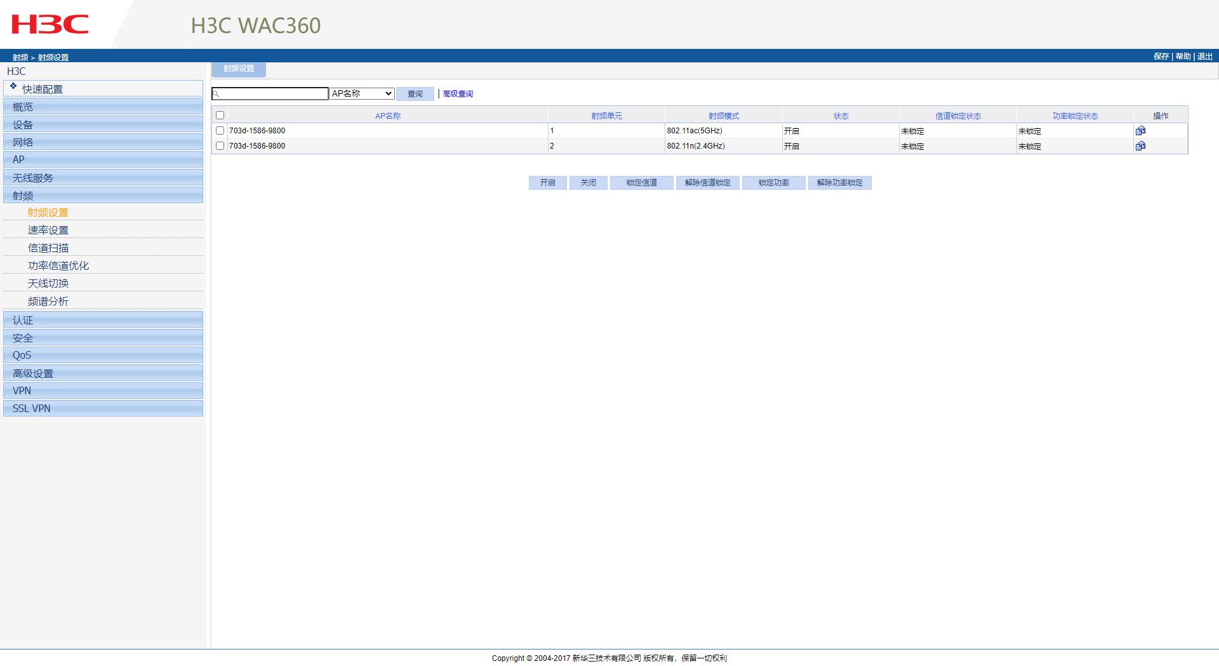This screenshot has height=666, width=1219.
Task: Expand the SSL VPN sidebar menu
Action: click(x=103, y=409)
